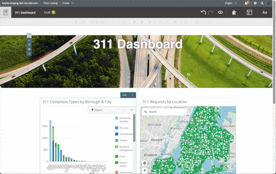This screenshot has width=276, height=174.
Task: Edit the 311 Dashboard hero heading
Action: coord(138,44)
